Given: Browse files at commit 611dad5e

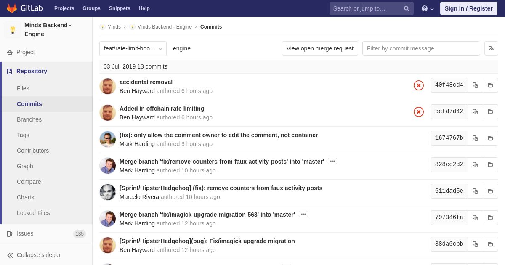Looking at the screenshot, I should click(x=490, y=191).
